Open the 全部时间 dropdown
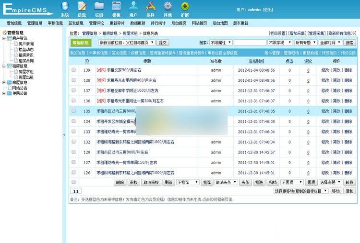This screenshot has width=360, height=243. coord(330,43)
